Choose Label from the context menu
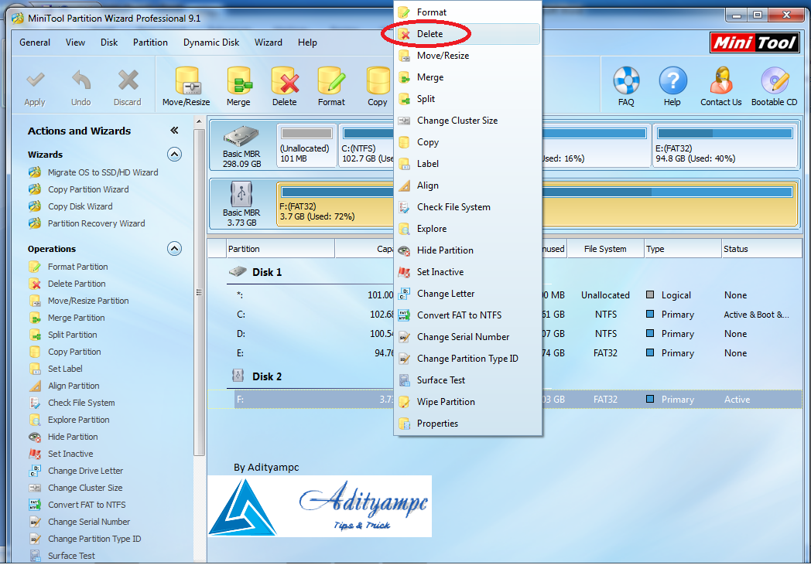 (x=468, y=164)
